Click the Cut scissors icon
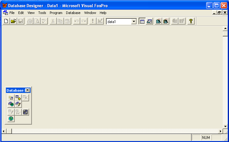Viewport: 229px width, 142px height. pyautogui.click(x=53, y=21)
